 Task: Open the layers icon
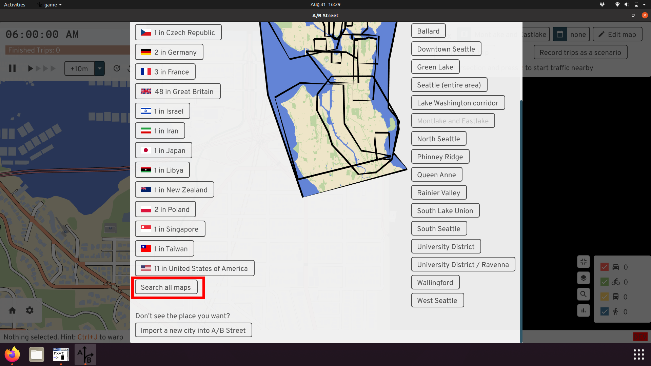tap(583, 278)
